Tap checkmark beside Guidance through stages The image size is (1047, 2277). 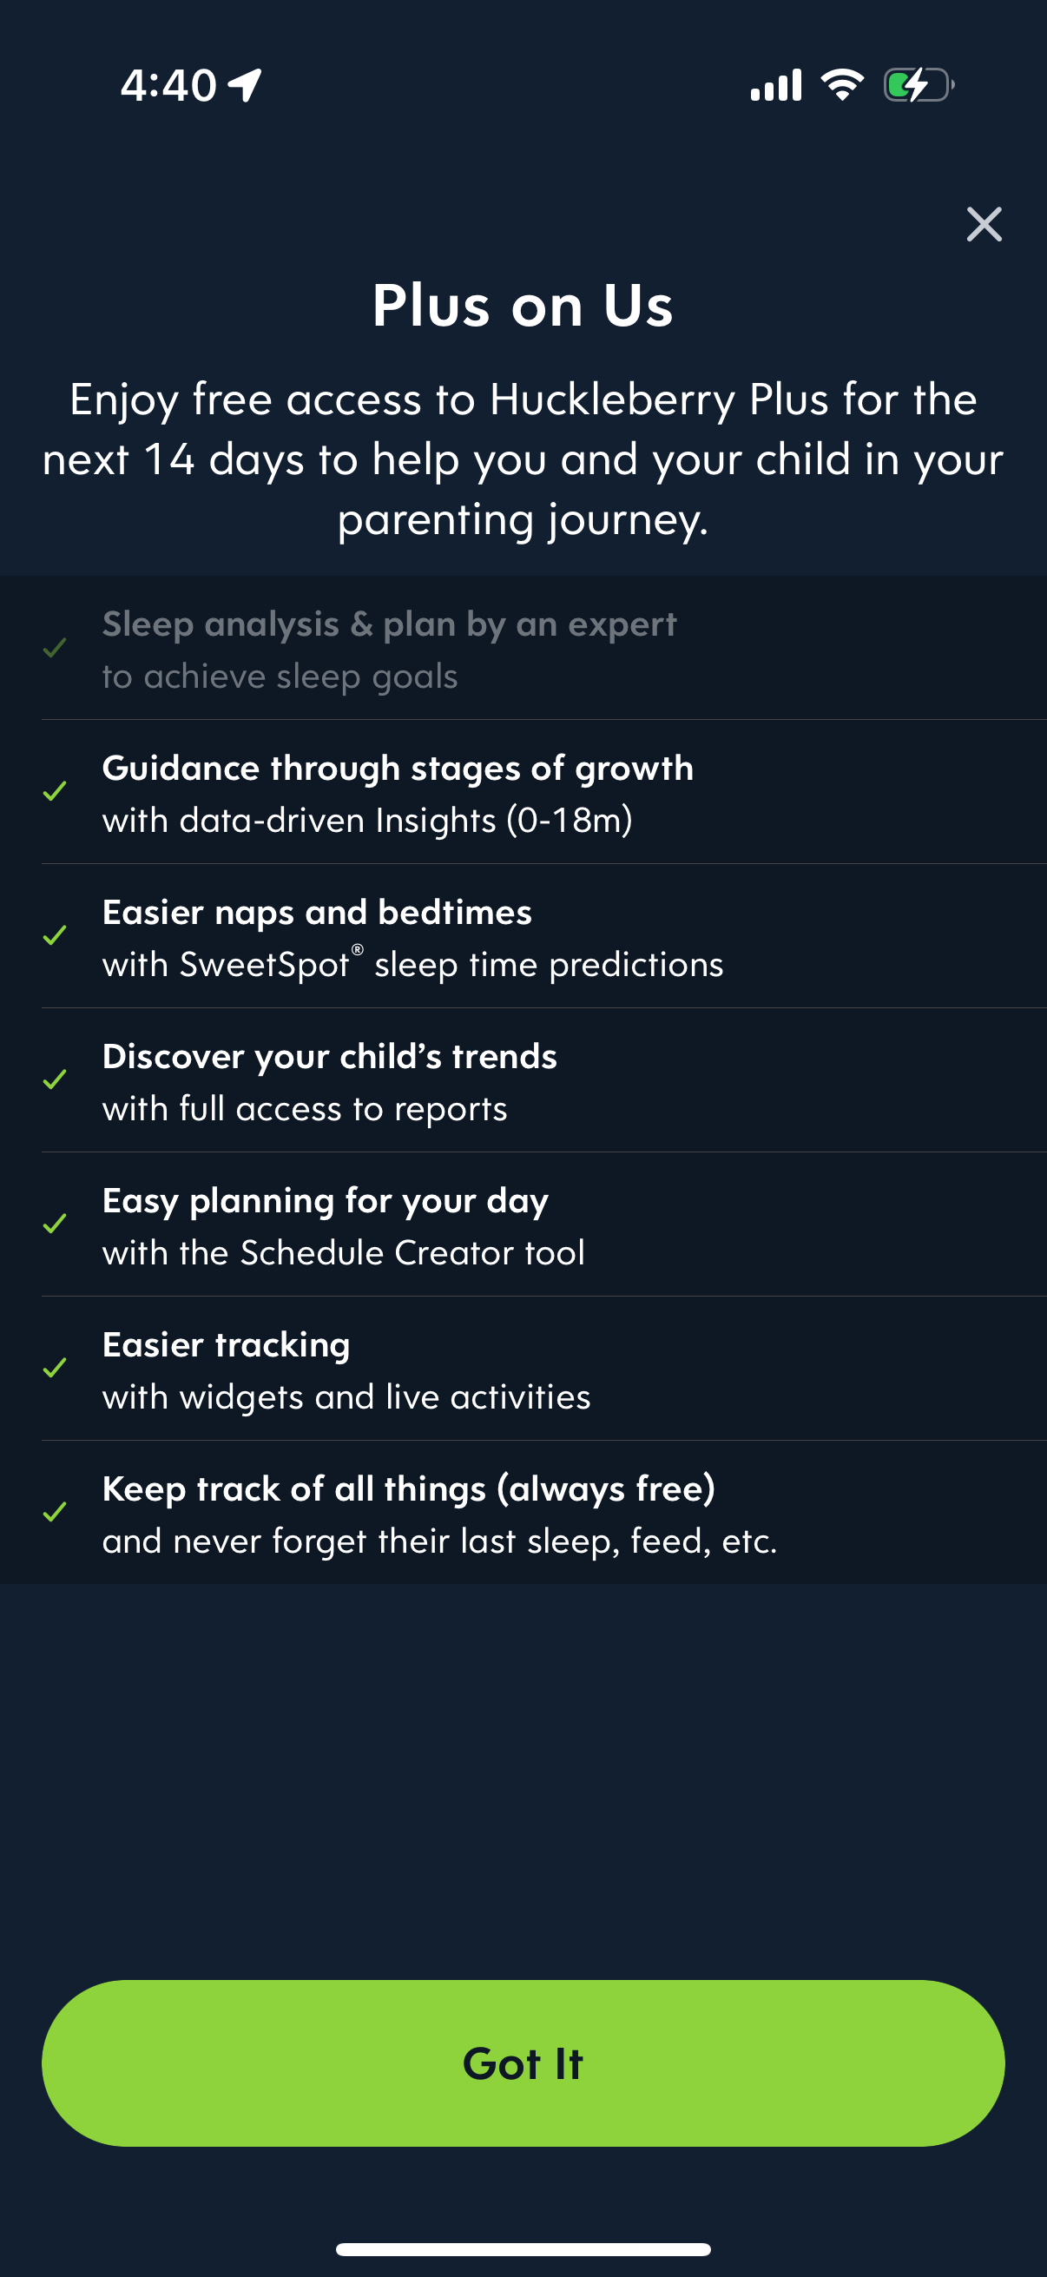point(55,791)
